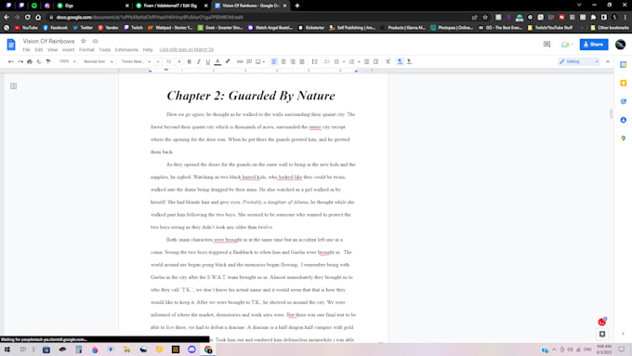632x356 pixels.
Task: Insert a checklist from toolbar
Action: pyautogui.click(x=327, y=61)
